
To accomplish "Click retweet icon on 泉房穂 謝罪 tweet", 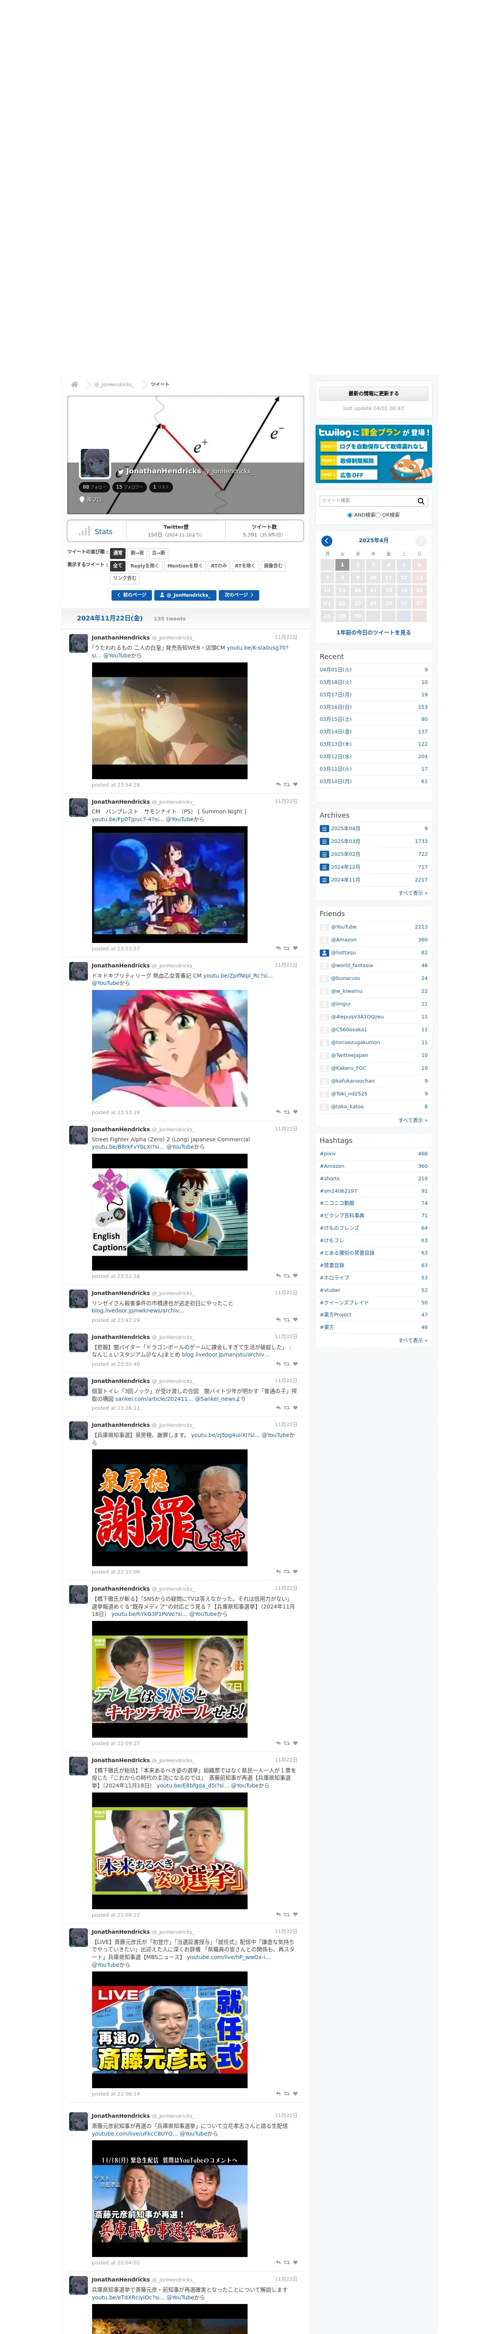I will click(287, 1571).
